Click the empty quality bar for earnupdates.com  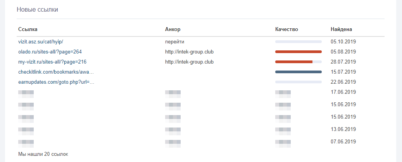pyautogui.click(x=298, y=82)
